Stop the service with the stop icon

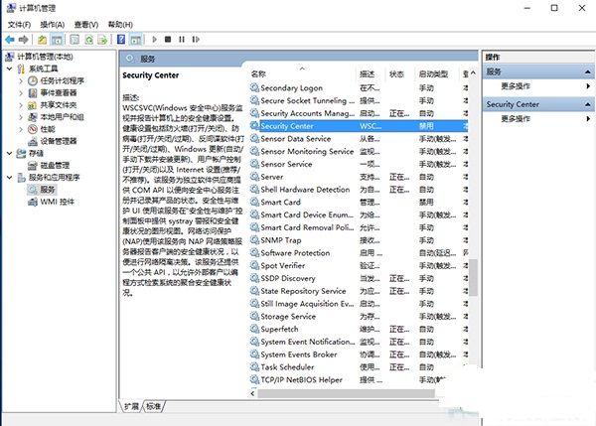168,39
